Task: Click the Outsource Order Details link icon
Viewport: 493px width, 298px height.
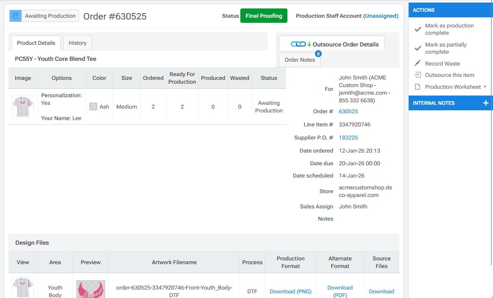Action: 300,44
